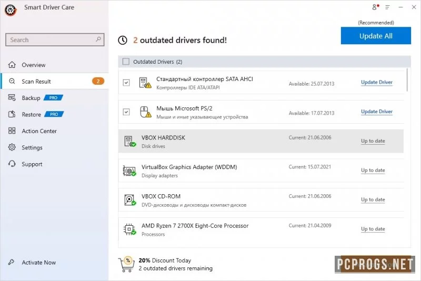The image size is (421, 281).
Task: Click the Scan Result magnifier icon
Action: click(x=12, y=81)
